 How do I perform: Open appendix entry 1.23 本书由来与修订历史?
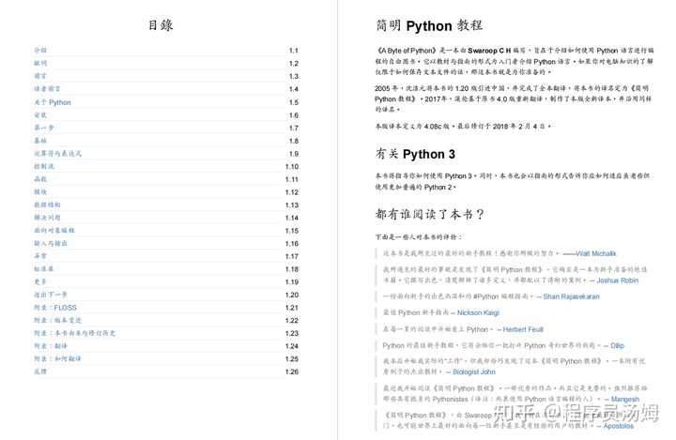click(x=74, y=333)
